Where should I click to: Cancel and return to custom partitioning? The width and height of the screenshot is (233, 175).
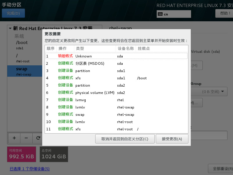(125, 139)
